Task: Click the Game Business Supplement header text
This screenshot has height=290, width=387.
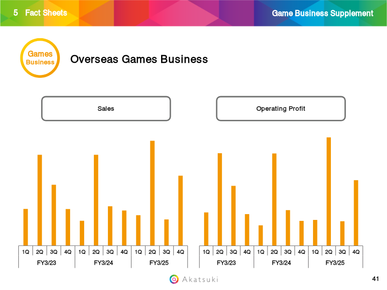Action: pyautogui.click(x=323, y=13)
